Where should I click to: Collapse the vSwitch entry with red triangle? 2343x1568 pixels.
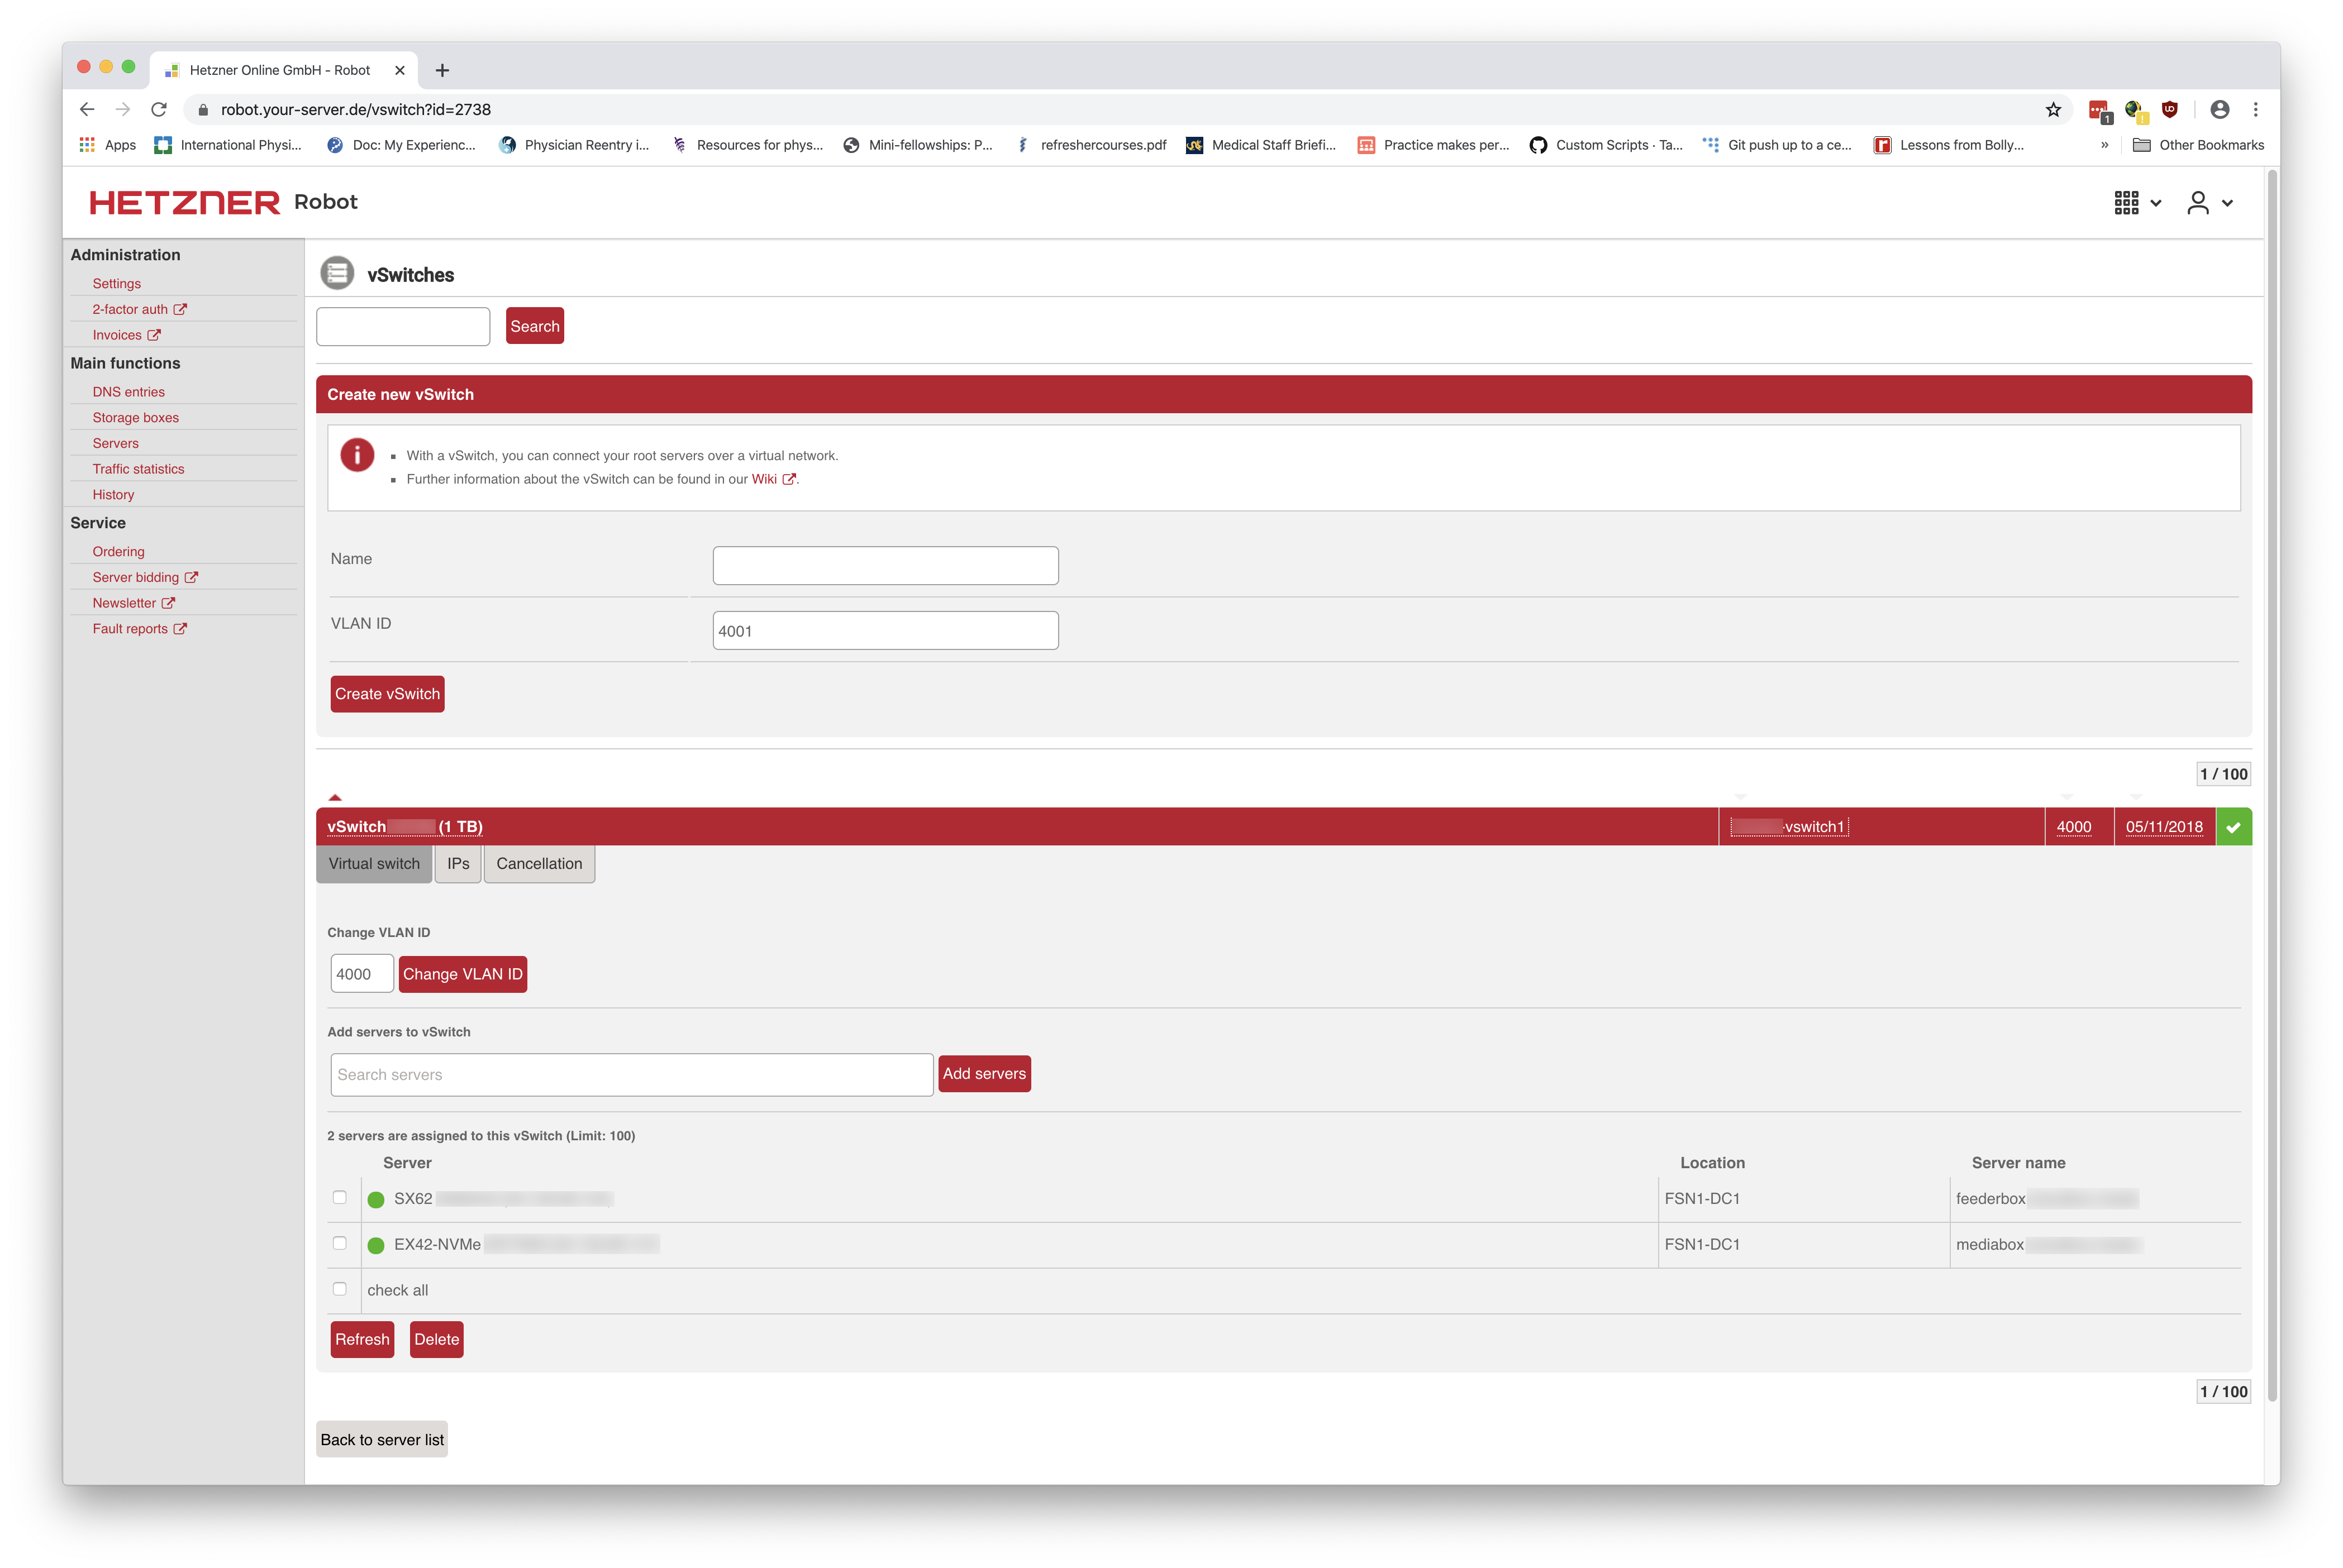coord(335,797)
